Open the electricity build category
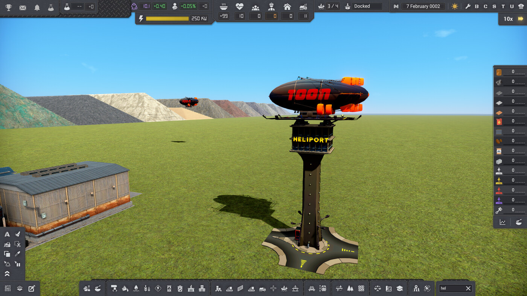Viewport: 527px width, 296px height. [158, 288]
